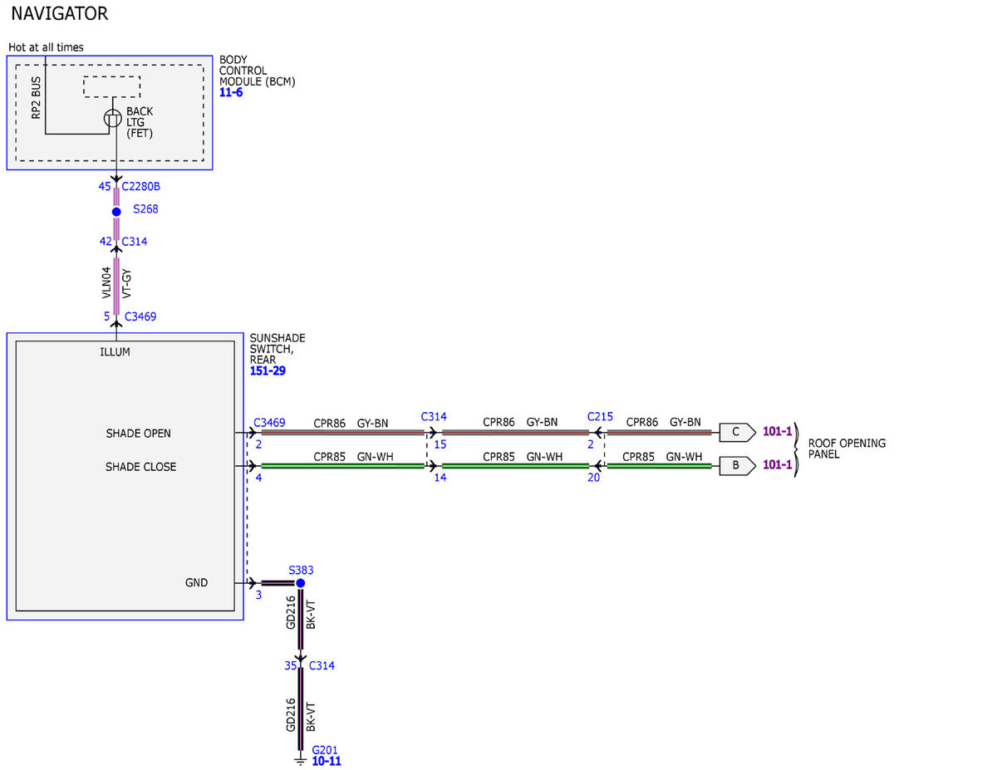997x770 pixels.
Task: Select the SHADE CLOSE terminal label
Action: point(140,467)
